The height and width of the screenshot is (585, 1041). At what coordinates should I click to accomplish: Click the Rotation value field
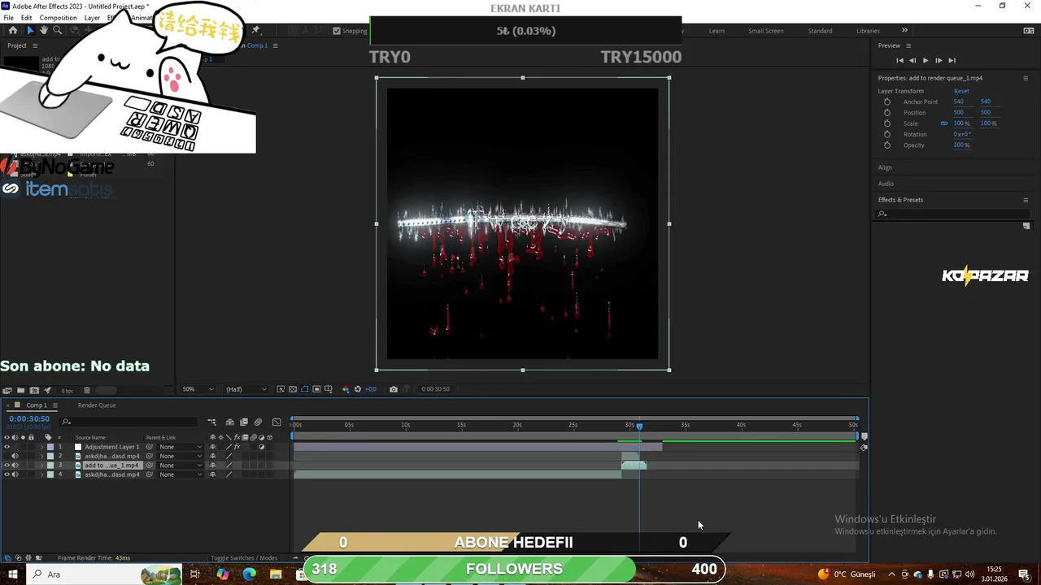962,134
